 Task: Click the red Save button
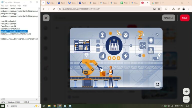[185, 18]
